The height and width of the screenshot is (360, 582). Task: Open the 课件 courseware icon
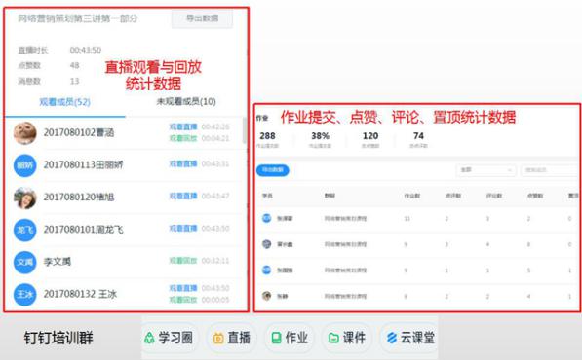click(347, 338)
